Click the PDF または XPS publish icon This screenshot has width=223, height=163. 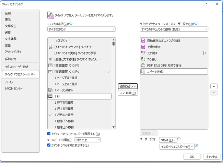coord(143,66)
